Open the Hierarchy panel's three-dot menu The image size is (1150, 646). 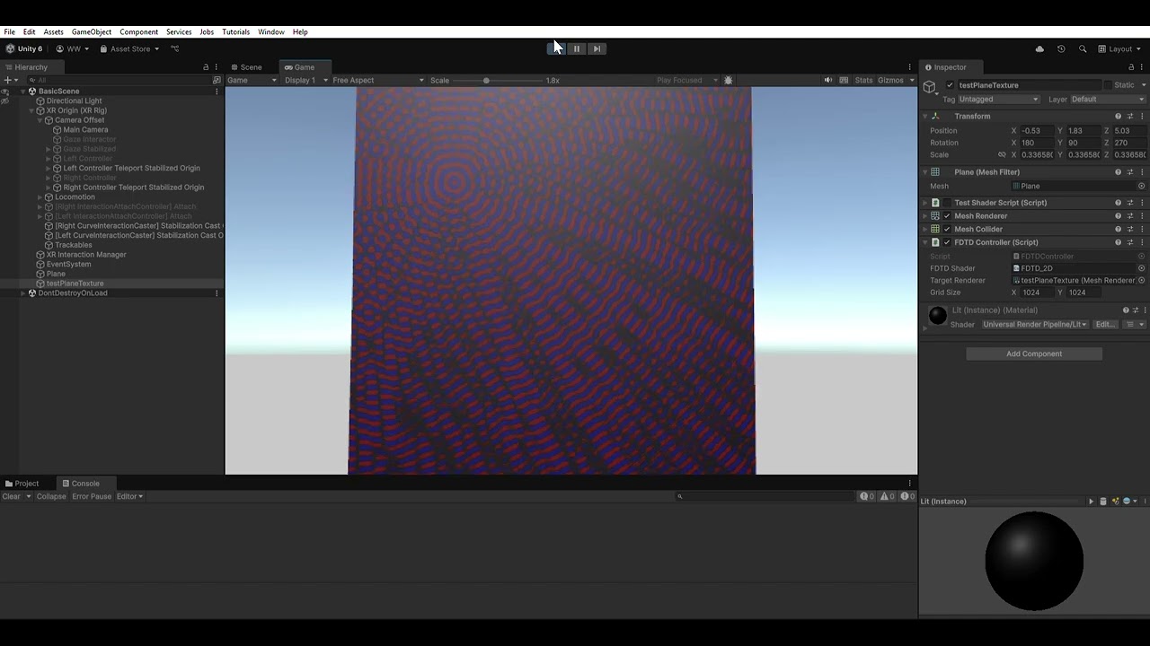(x=216, y=67)
